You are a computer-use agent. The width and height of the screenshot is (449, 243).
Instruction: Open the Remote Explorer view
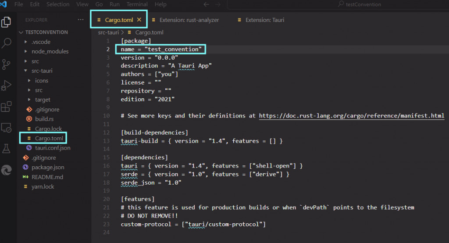[6, 128]
